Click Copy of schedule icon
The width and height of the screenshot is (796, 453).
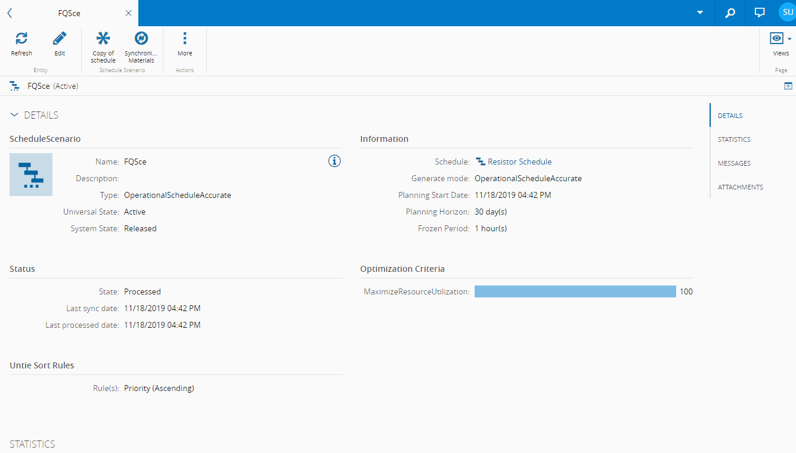pyautogui.click(x=103, y=39)
